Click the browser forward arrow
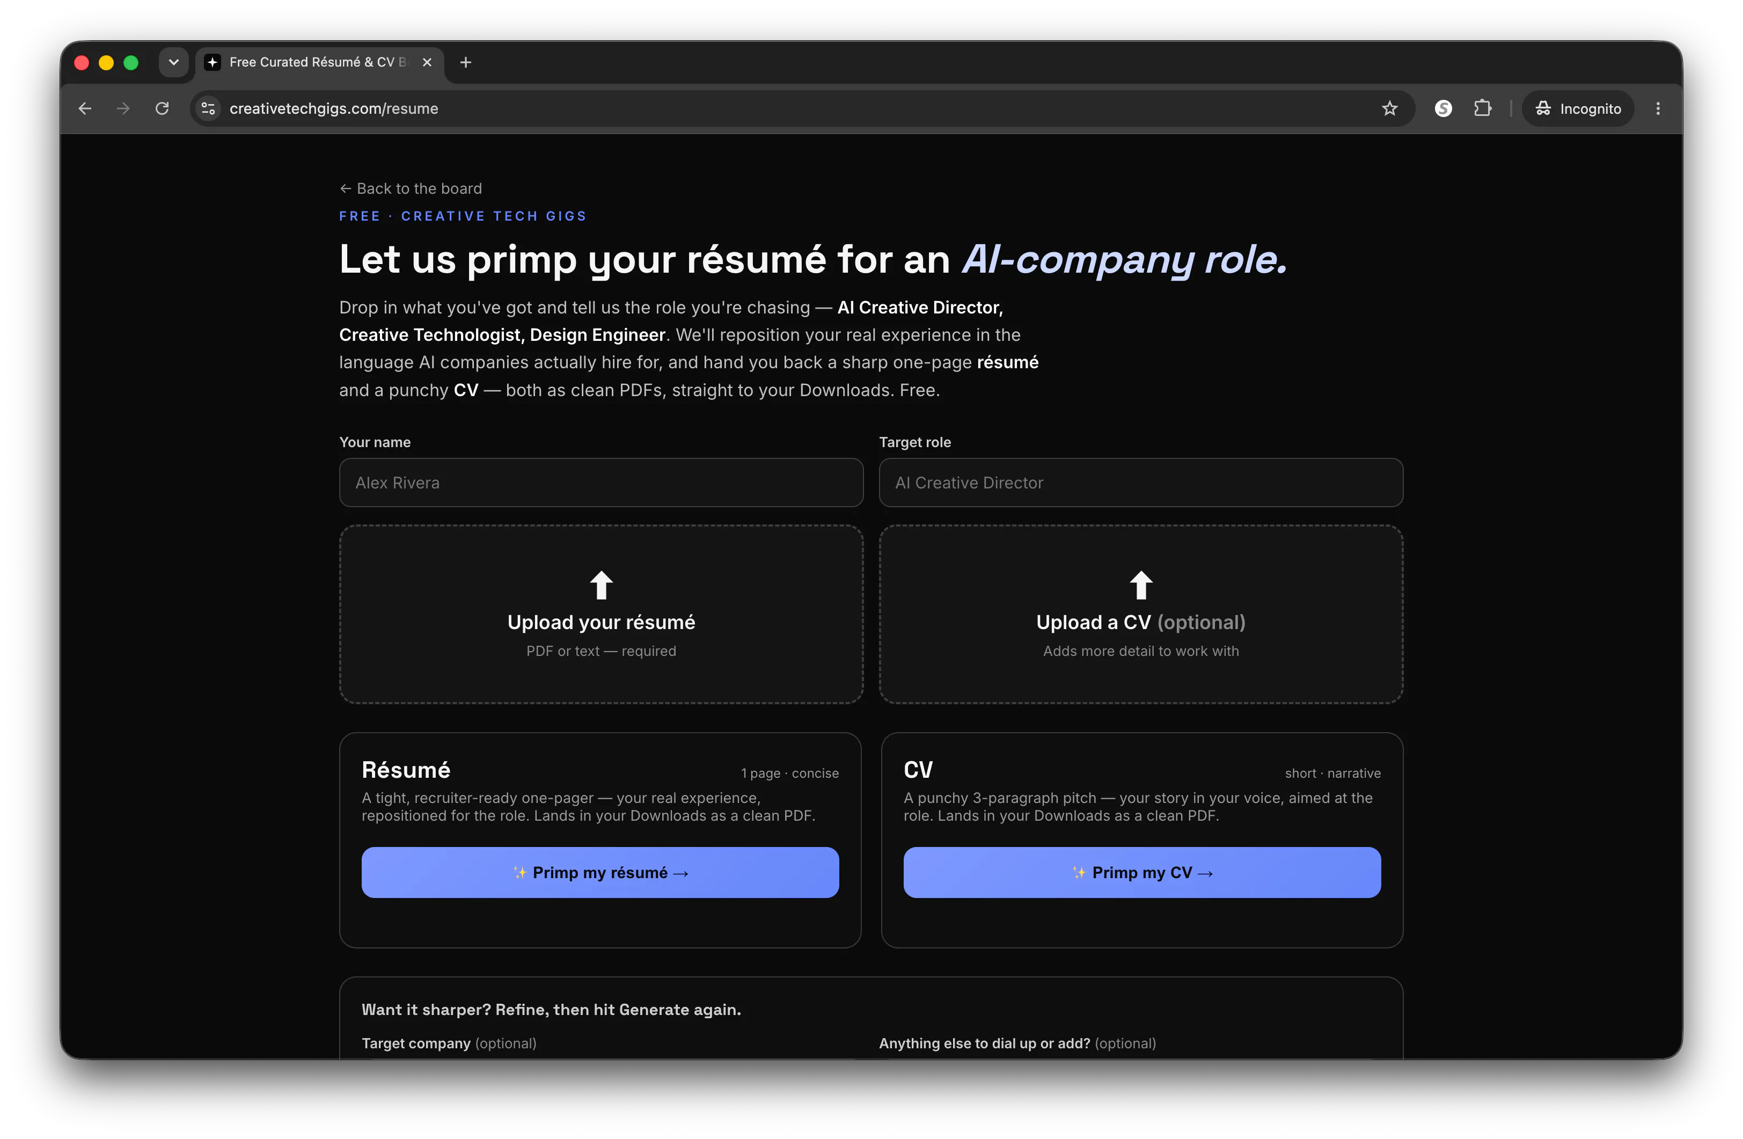 (123, 108)
